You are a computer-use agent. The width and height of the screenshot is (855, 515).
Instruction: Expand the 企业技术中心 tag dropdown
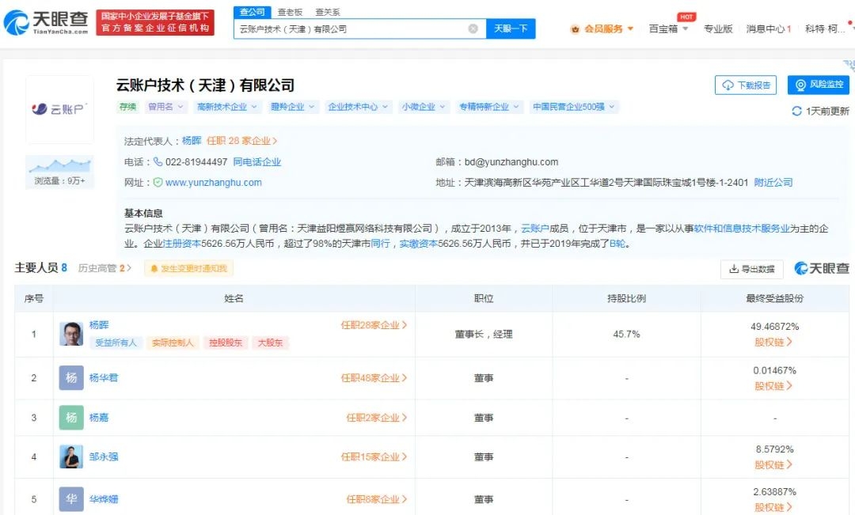click(358, 107)
